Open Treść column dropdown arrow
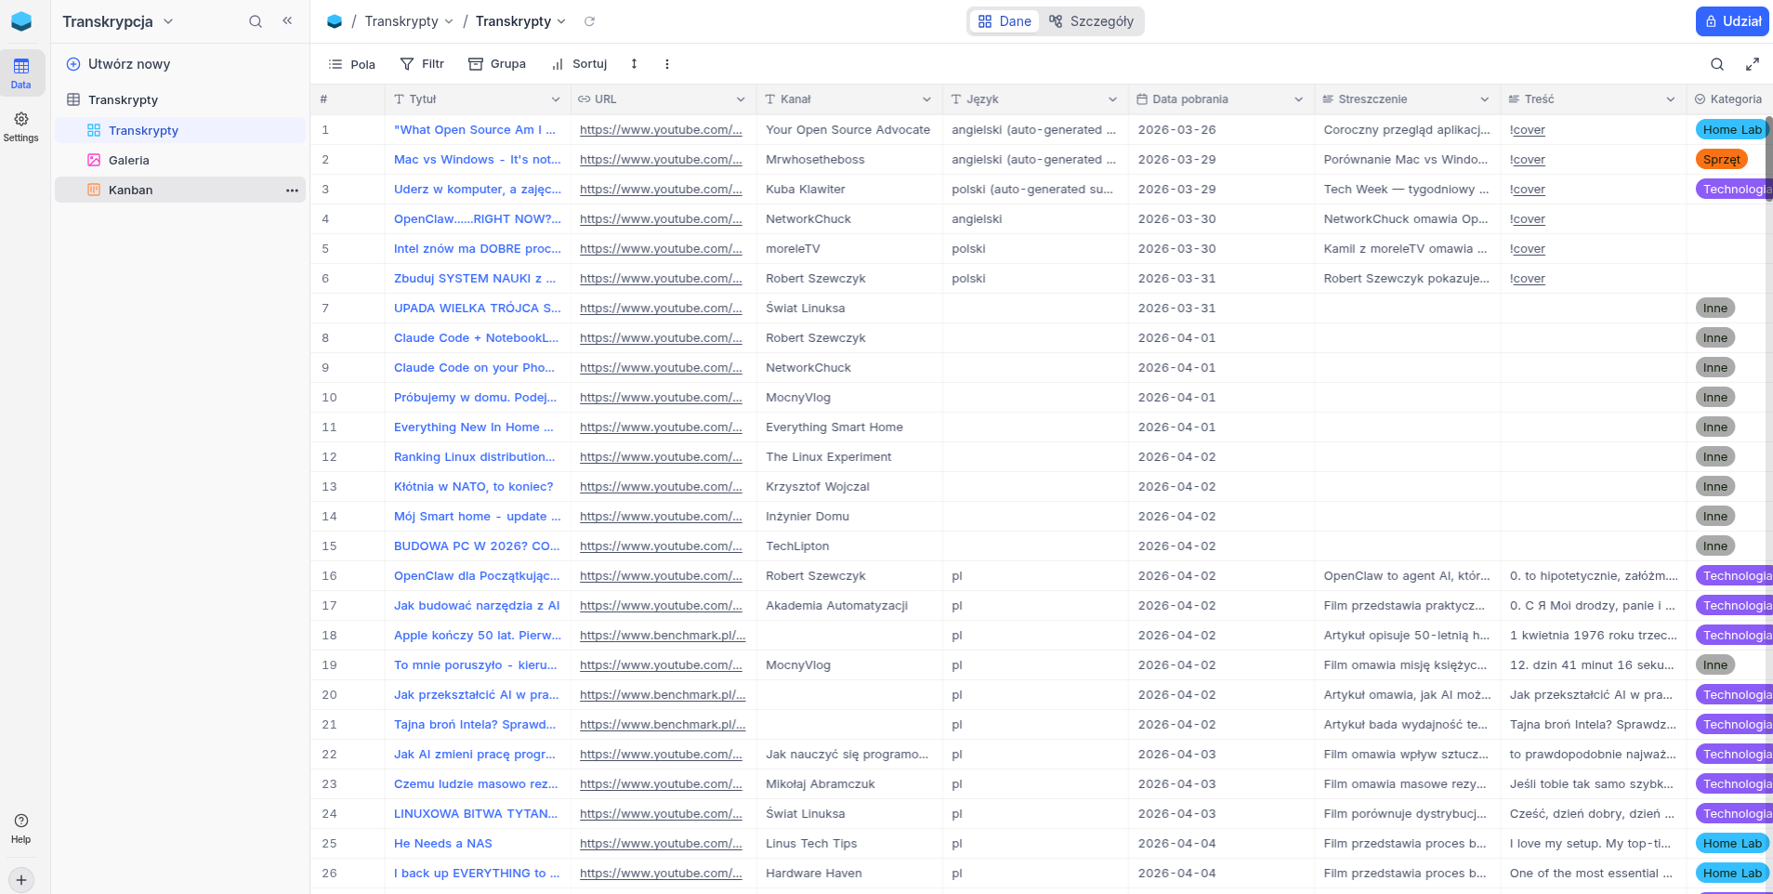The height and width of the screenshot is (894, 1773). click(x=1670, y=99)
